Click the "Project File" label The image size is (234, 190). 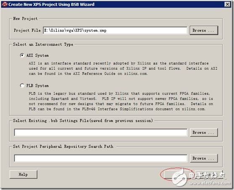pyautogui.click(x=27, y=30)
